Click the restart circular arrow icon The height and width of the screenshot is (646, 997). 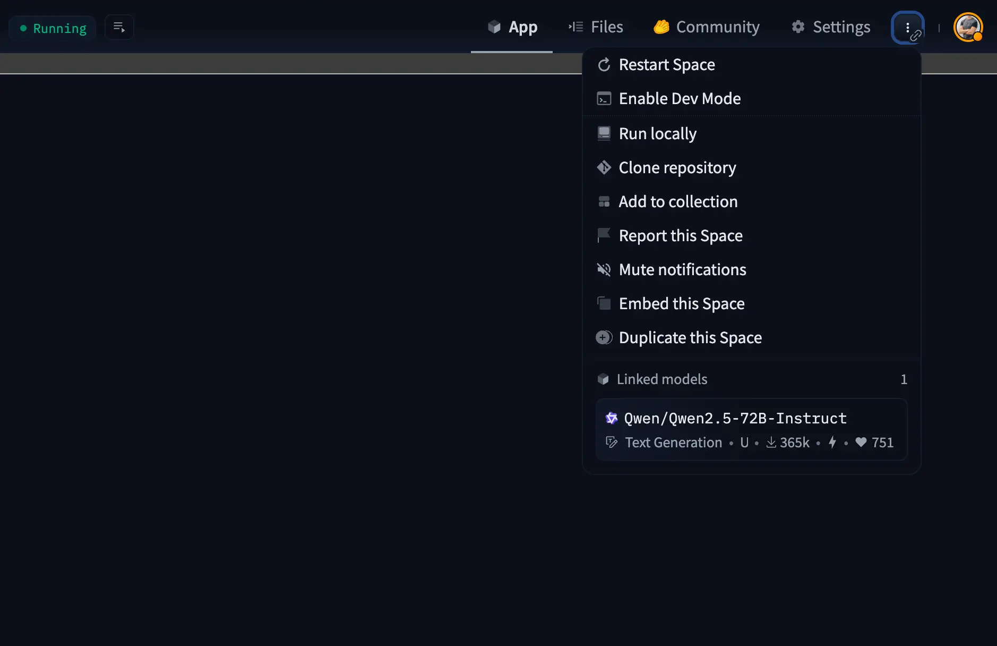(x=604, y=65)
